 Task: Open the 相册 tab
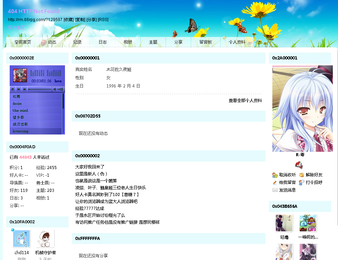pos(128,42)
